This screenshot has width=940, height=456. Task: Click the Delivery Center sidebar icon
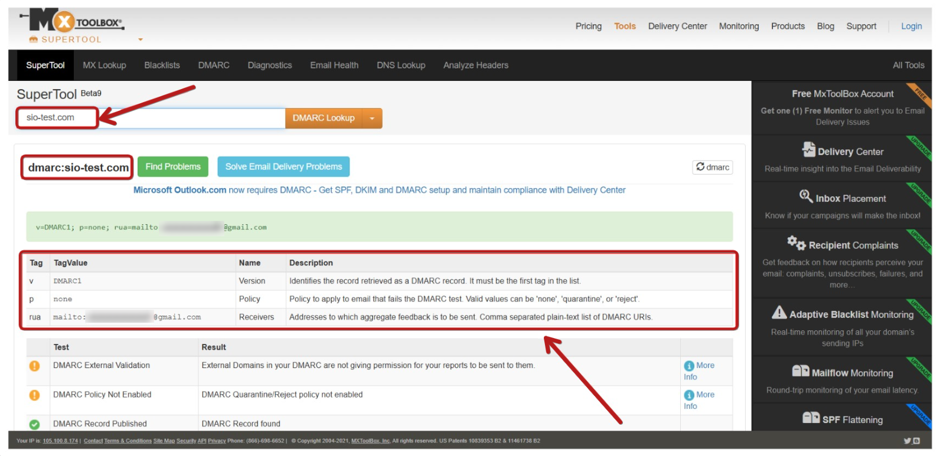[808, 149]
